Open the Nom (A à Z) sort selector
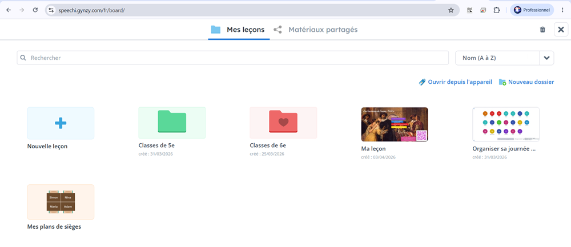 point(497,58)
